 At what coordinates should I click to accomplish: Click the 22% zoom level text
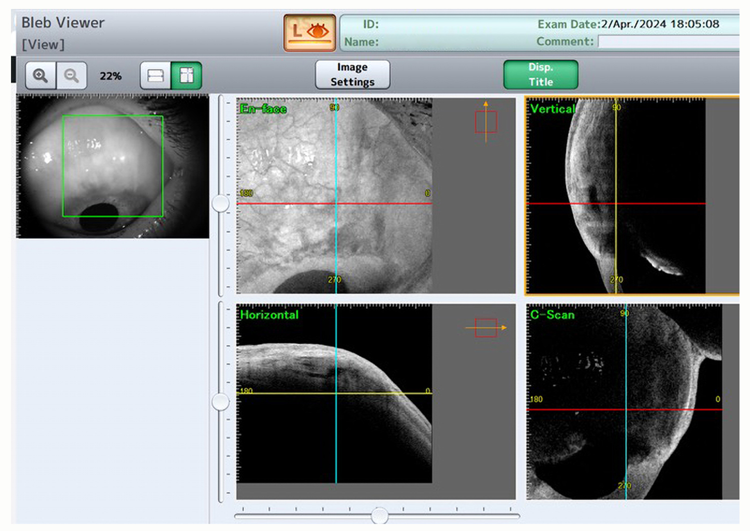(110, 76)
